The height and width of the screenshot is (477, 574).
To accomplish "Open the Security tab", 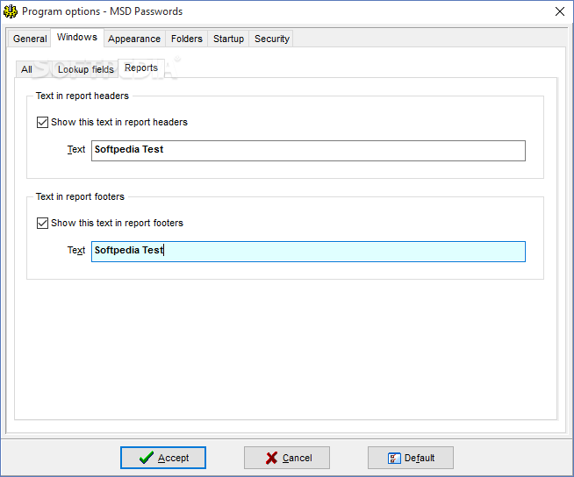I will [272, 39].
